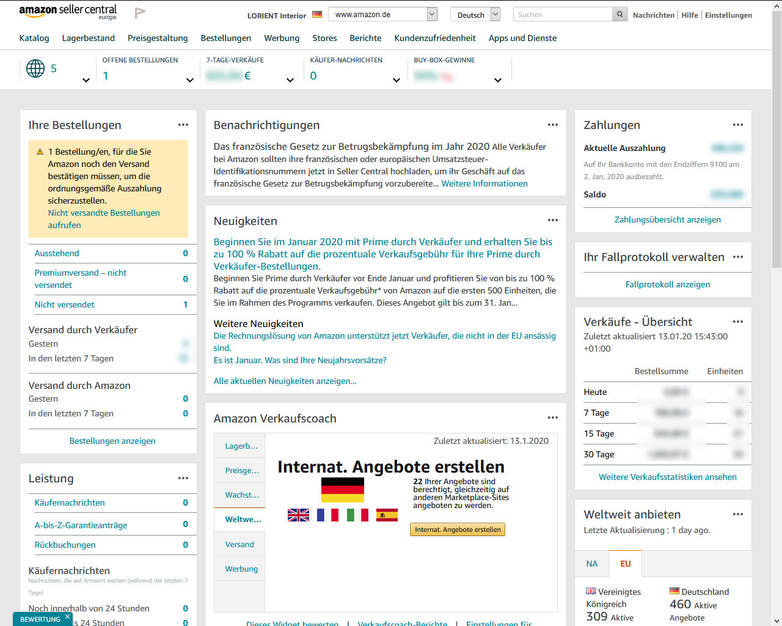This screenshot has width=782, height=626.
Task: Open Zahlungen widget three-dot menu
Action: click(x=738, y=125)
